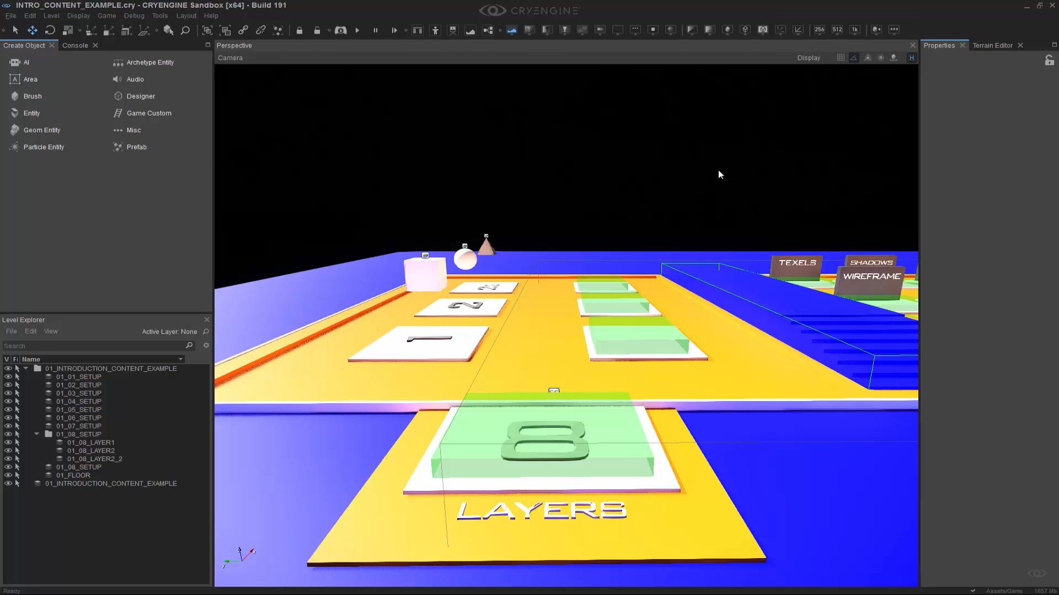Open the Tools menu

[160, 15]
